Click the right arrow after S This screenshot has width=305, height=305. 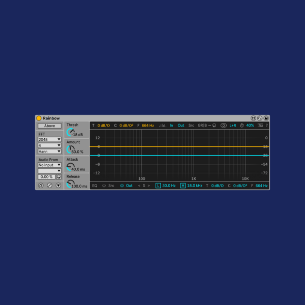tap(149, 186)
